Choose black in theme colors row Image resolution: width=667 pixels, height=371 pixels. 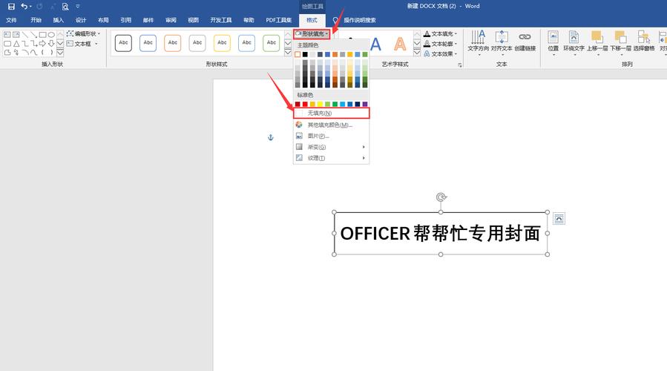click(305, 54)
